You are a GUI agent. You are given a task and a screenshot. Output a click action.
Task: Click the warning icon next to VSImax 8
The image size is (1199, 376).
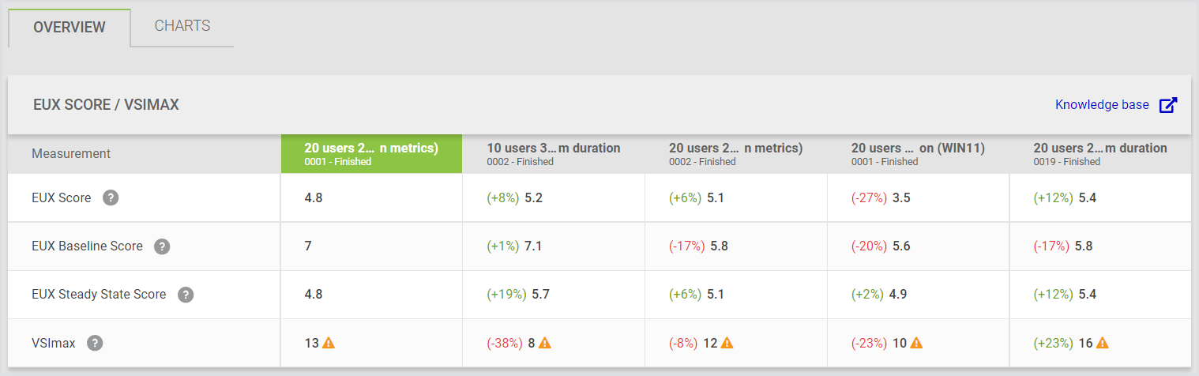point(545,343)
